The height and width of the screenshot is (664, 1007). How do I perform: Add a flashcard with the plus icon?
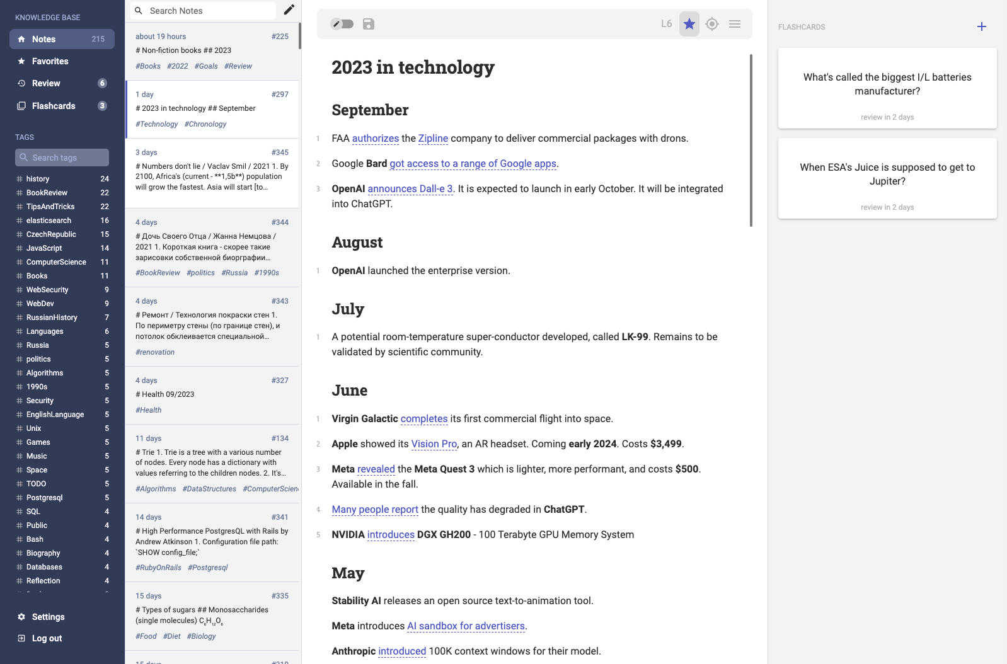(x=982, y=26)
